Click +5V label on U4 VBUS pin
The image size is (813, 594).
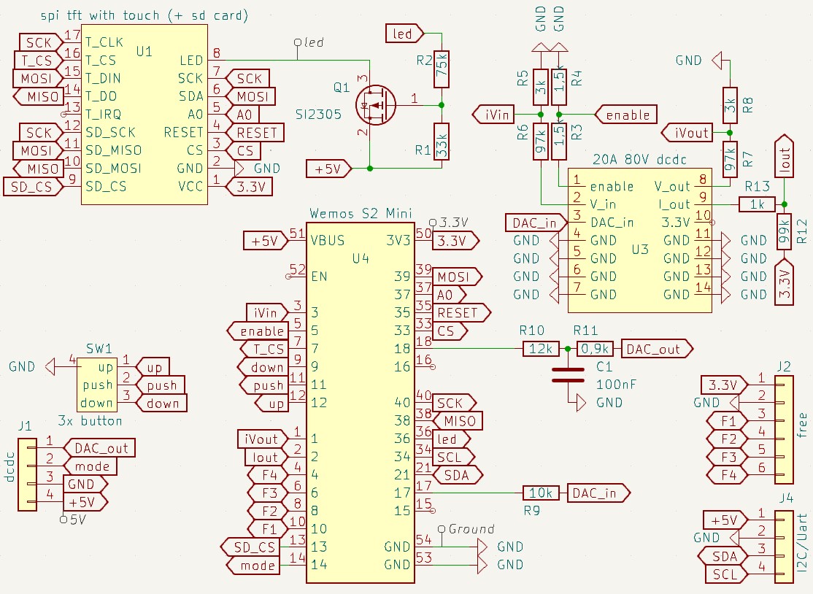coord(266,241)
